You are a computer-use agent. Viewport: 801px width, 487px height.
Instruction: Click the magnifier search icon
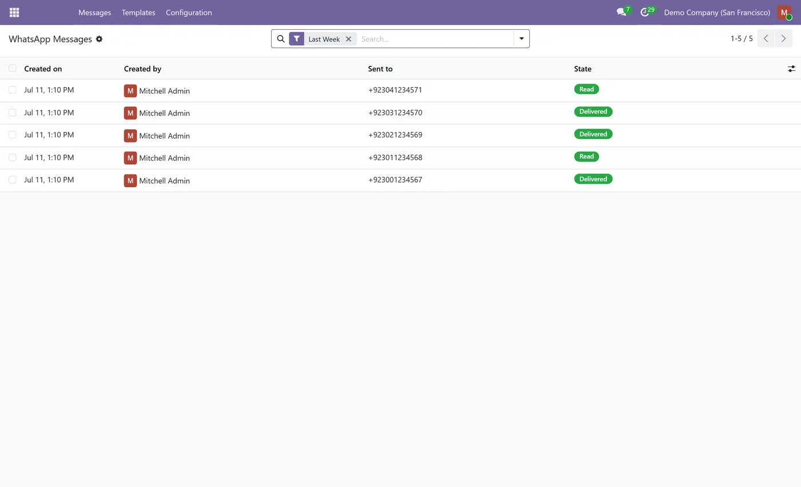pyautogui.click(x=281, y=39)
